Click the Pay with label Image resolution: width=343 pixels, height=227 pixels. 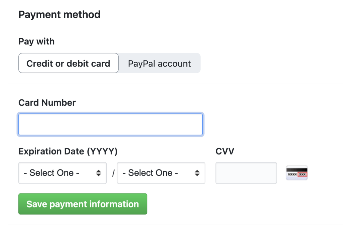[37, 41]
